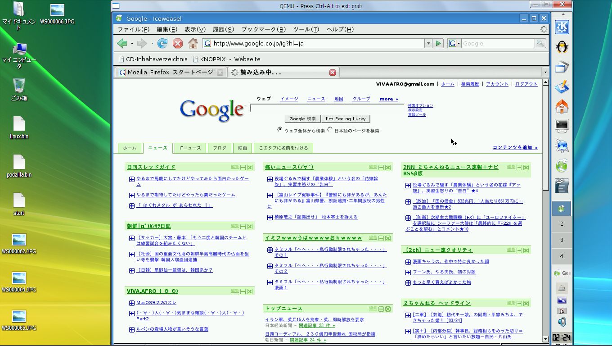Open the イメージ search link
Screen dimensions: 612x346
tap(289, 99)
